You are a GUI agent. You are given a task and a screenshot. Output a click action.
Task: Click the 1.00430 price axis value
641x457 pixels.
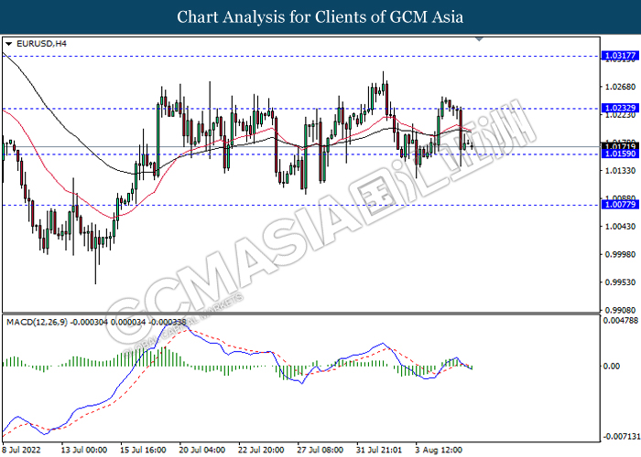pos(620,227)
